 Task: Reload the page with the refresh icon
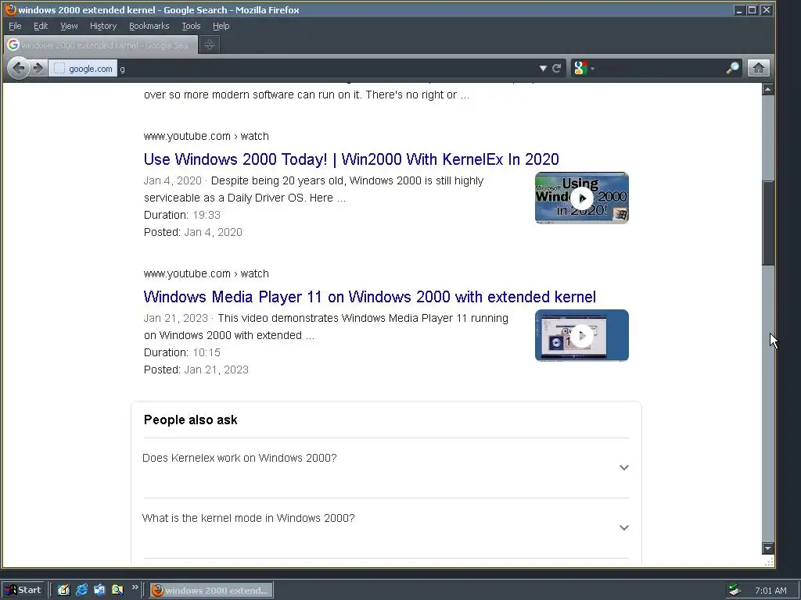(557, 69)
